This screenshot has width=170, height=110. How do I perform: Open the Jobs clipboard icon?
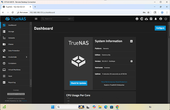coord(151,19)
